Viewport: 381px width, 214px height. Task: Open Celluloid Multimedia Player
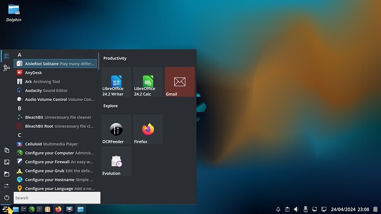click(x=55, y=144)
